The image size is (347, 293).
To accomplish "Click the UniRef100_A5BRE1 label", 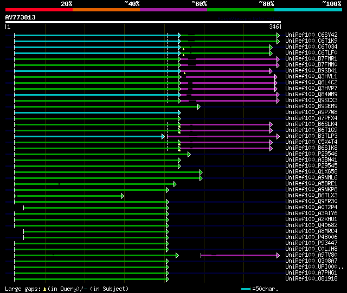I will coord(311,184).
